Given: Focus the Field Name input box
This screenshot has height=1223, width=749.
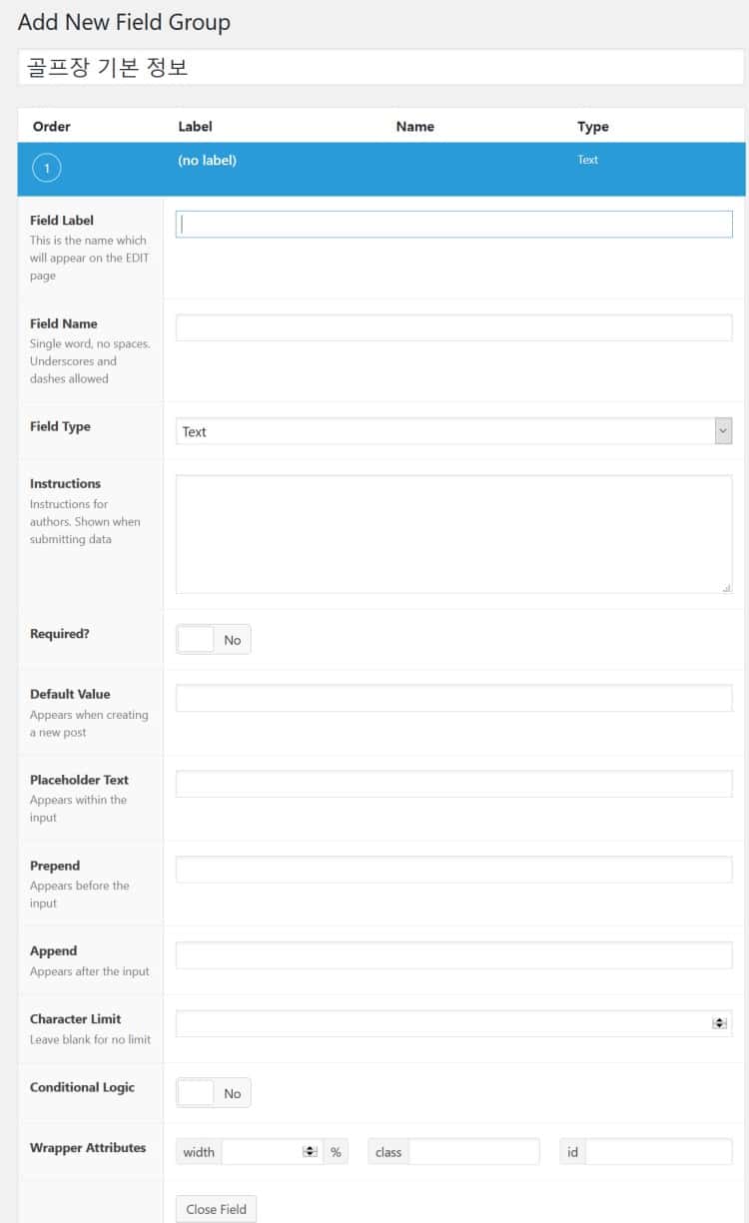Looking at the screenshot, I should click(x=453, y=327).
